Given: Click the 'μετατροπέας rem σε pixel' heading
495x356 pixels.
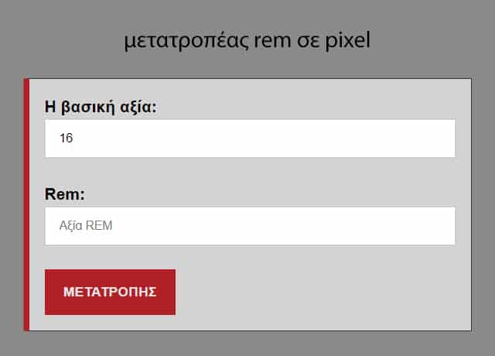Looking at the screenshot, I should [x=247, y=40].
